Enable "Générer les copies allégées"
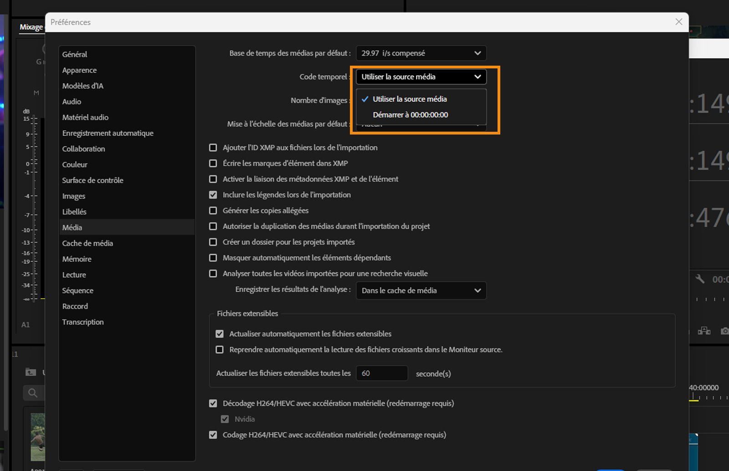This screenshot has width=729, height=471. (x=213, y=210)
